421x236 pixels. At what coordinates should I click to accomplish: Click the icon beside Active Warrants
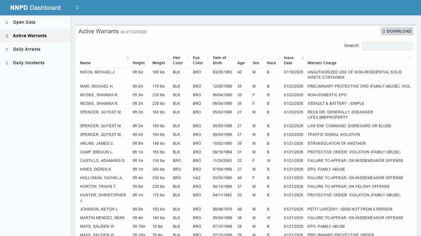pyautogui.click(x=6, y=36)
